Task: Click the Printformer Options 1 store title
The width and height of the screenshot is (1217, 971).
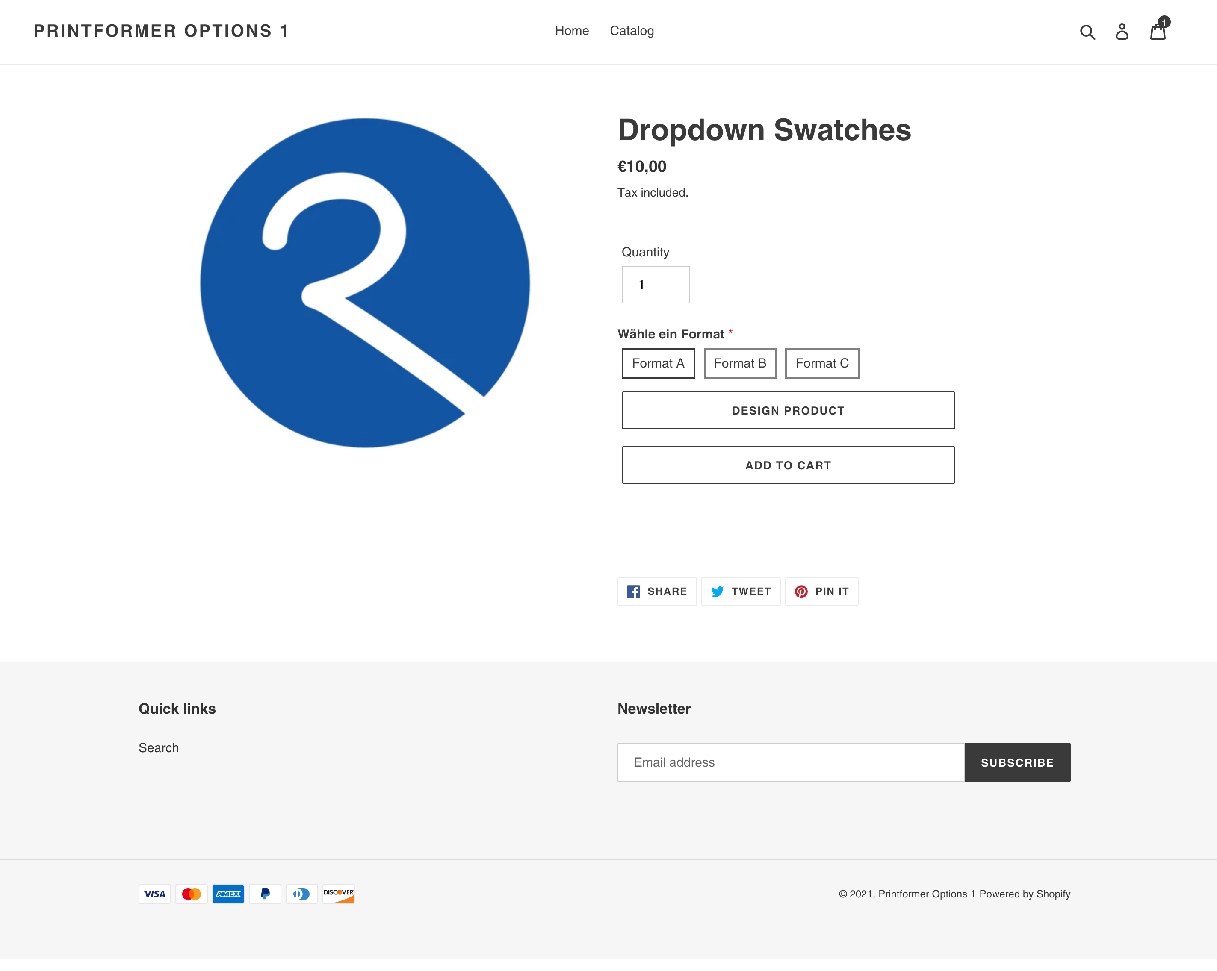Action: point(162,31)
